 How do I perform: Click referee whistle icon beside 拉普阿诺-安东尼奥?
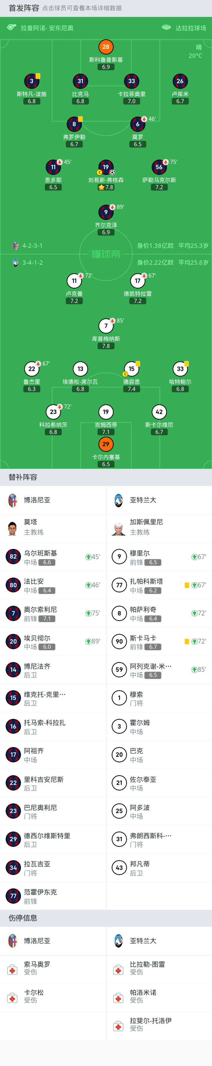[x=11, y=28]
